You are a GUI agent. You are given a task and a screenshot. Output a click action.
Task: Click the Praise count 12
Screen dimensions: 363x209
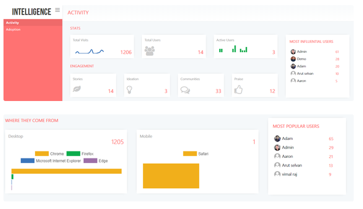tap(272, 91)
